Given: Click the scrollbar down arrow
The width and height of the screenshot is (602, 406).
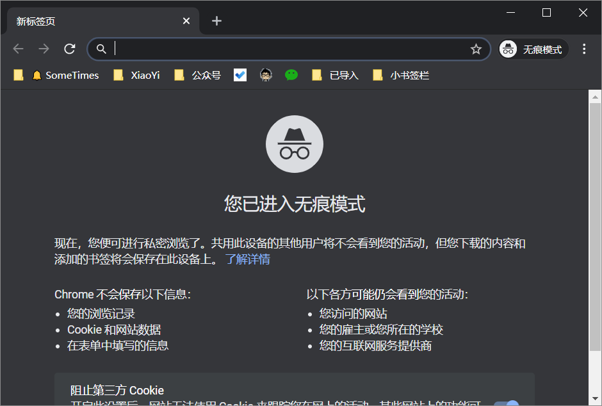Looking at the screenshot, I should [595, 399].
